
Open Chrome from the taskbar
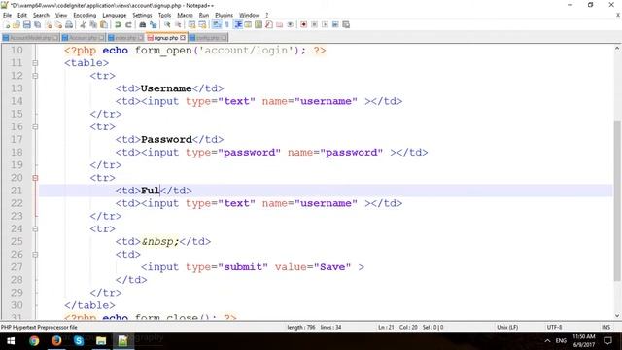[x=34, y=341]
